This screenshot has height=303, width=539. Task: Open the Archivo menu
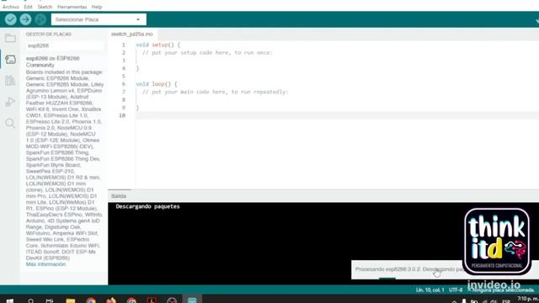[x=11, y=7]
